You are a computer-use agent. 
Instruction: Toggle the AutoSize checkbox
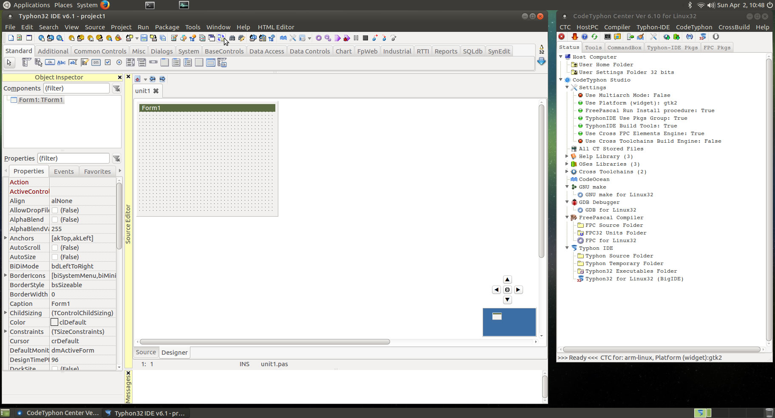(x=55, y=257)
